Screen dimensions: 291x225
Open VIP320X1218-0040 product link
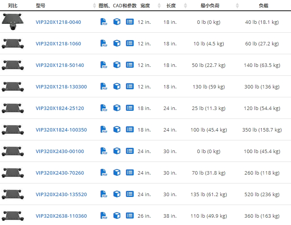58,22
